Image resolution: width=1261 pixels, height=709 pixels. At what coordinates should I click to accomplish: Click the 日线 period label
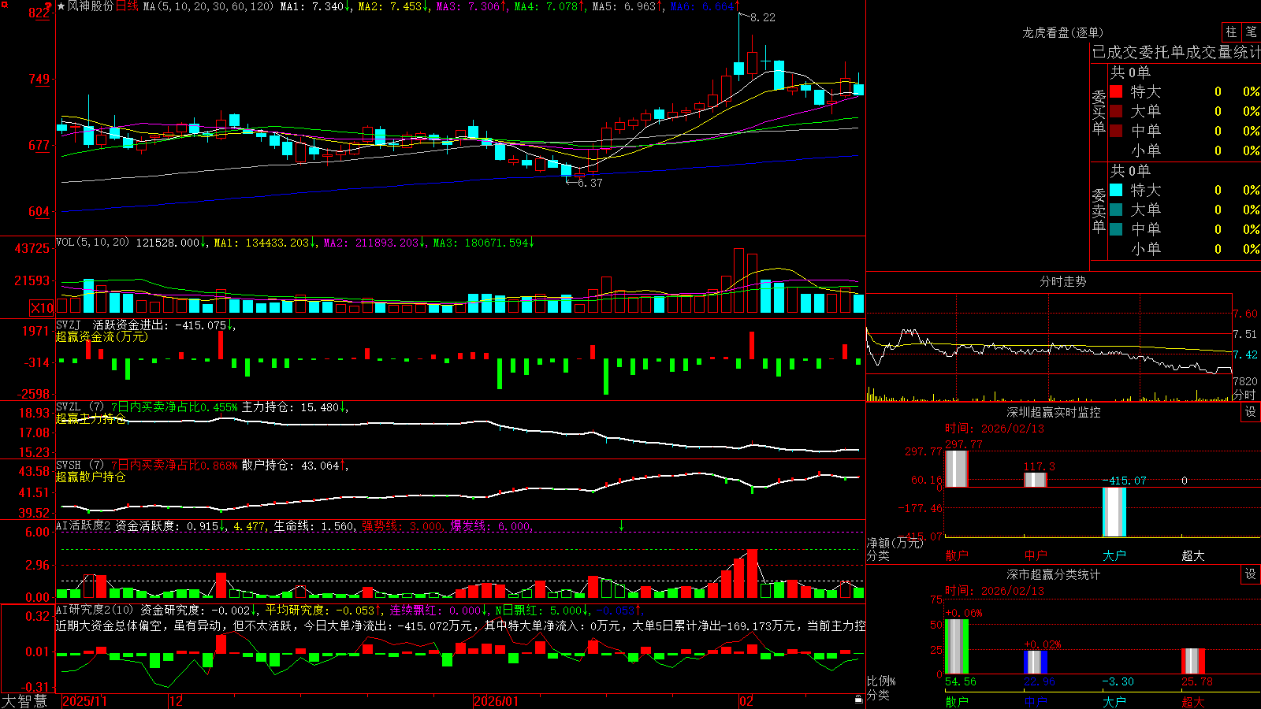point(127,6)
